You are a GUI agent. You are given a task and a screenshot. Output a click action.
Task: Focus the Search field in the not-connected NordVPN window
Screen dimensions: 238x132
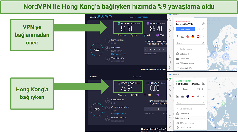190,43
